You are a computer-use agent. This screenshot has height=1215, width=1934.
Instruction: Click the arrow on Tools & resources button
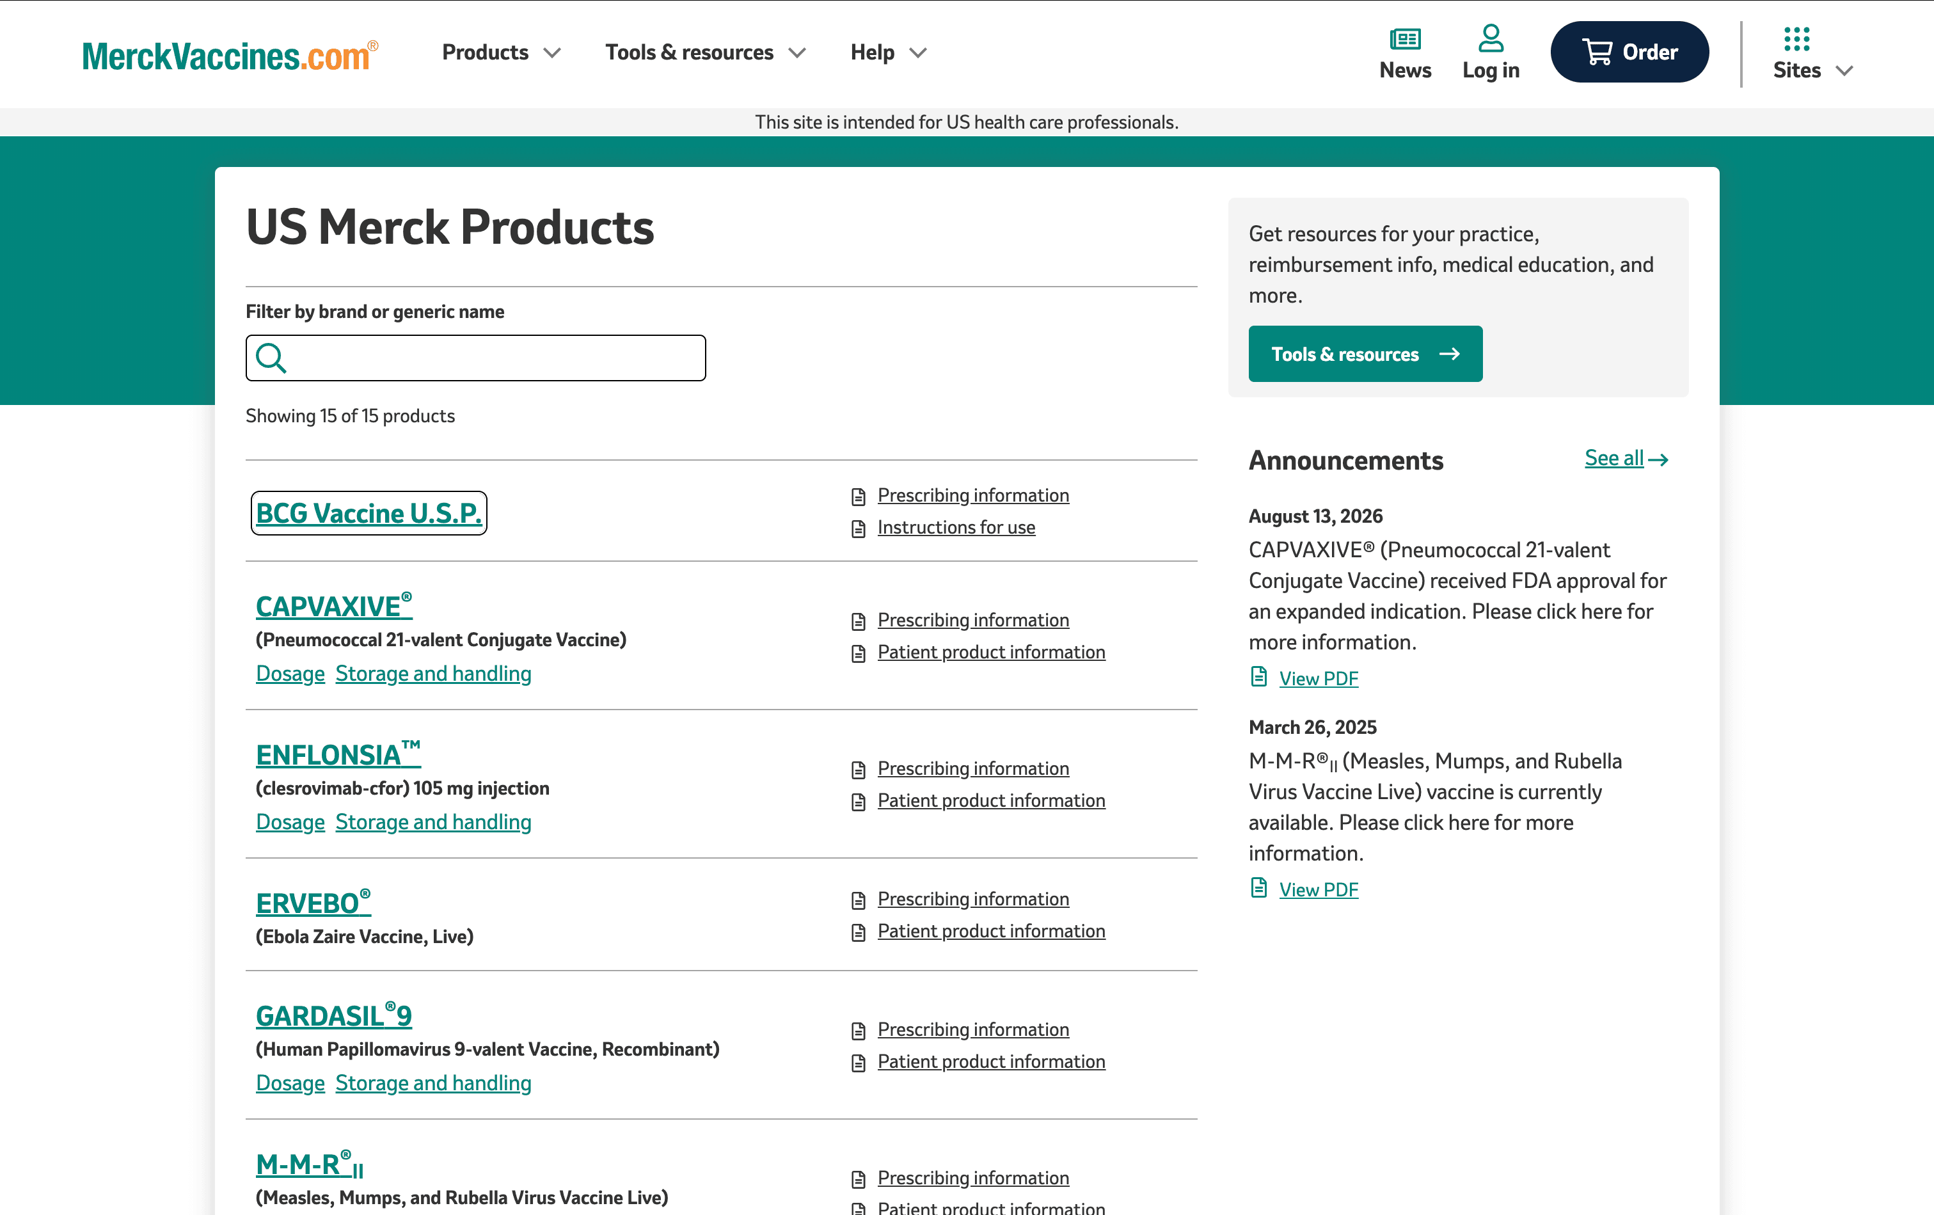[1449, 354]
